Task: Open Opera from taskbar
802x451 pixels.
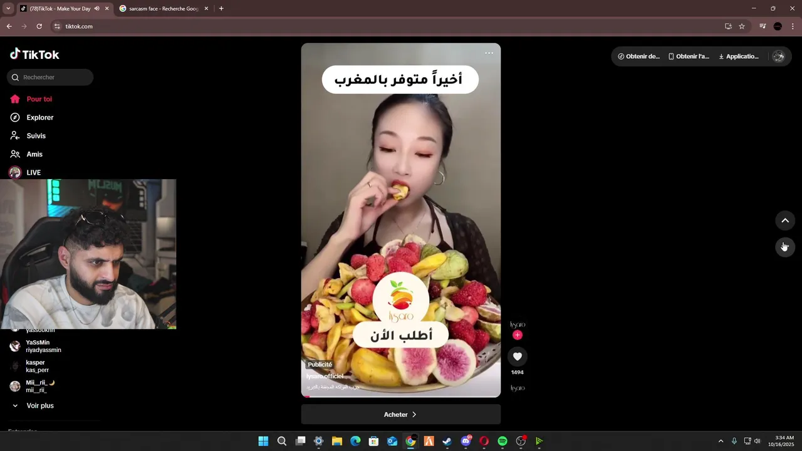Action: pos(484,441)
